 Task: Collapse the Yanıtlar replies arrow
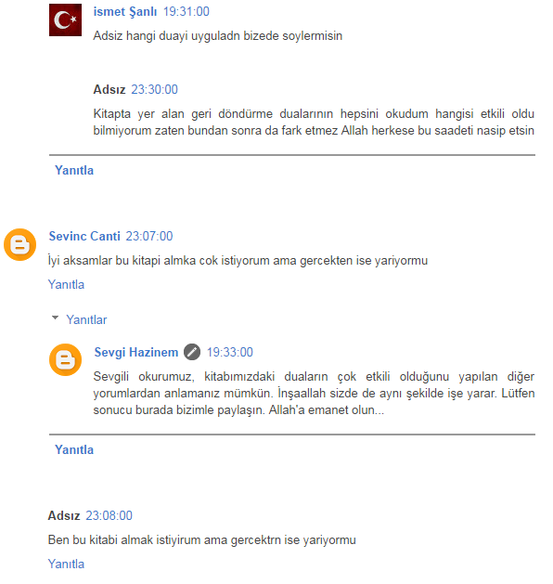55,318
